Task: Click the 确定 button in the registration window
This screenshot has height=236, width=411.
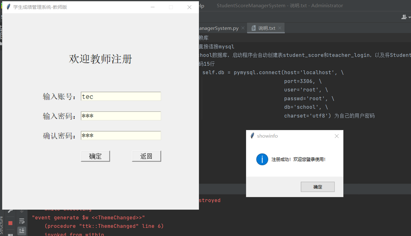Action: tap(95, 156)
